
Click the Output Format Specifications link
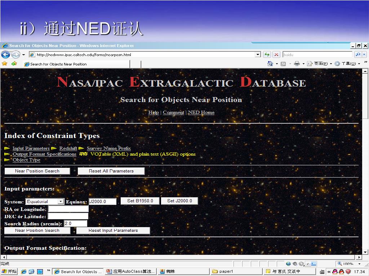tap(44, 154)
